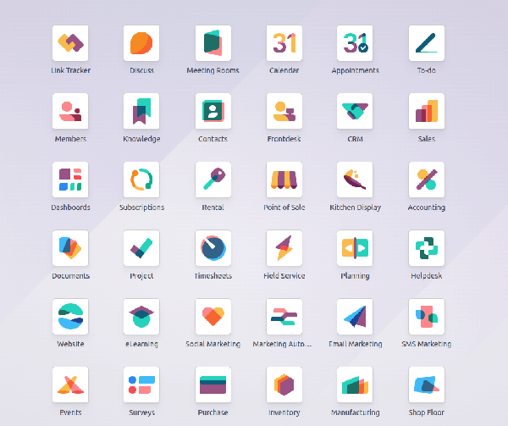Open Meeting Rooms app
Screen dimensions: 508x426
point(213,43)
